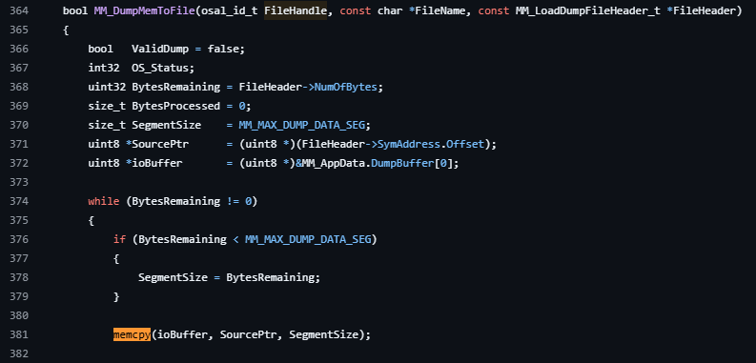Select line number 374 in gutter

pos(18,201)
